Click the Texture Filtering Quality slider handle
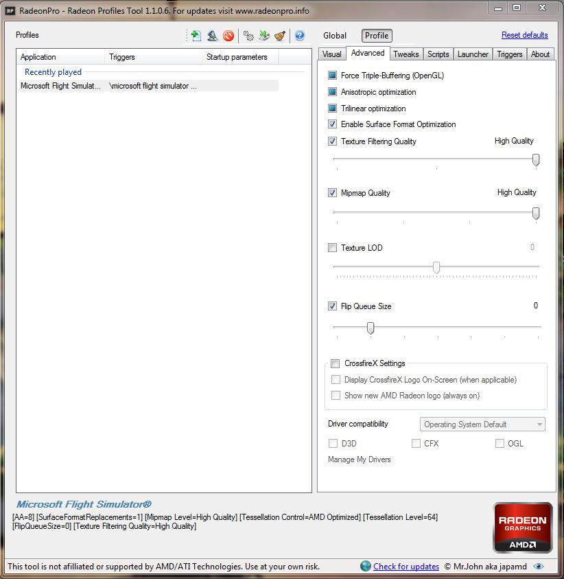564x579 pixels. (x=536, y=160)
